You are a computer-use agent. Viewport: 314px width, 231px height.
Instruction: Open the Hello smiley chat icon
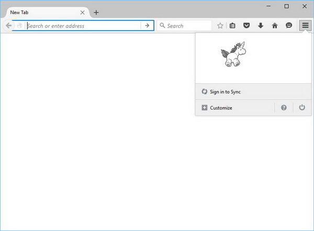pyautogui.click(x=289, y=26)
